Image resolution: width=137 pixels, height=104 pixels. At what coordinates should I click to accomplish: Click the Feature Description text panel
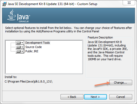tap(108, 51)
